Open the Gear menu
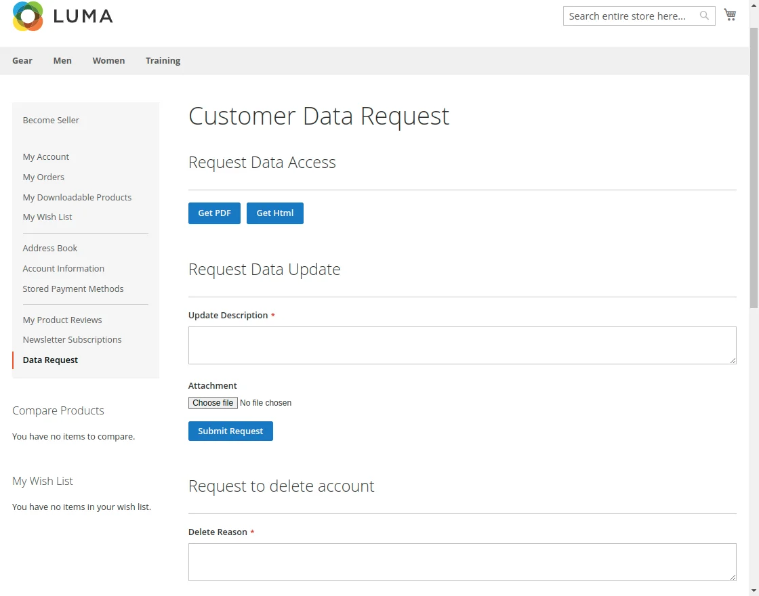Viewport: 759px width, 596px height. click(22, 60)
